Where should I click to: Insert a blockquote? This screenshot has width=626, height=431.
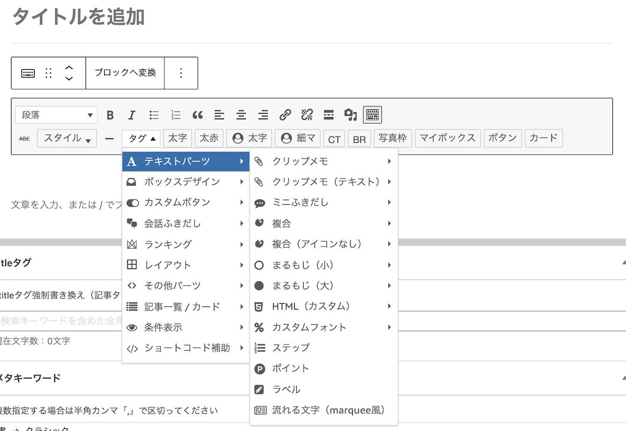point(197,115)
